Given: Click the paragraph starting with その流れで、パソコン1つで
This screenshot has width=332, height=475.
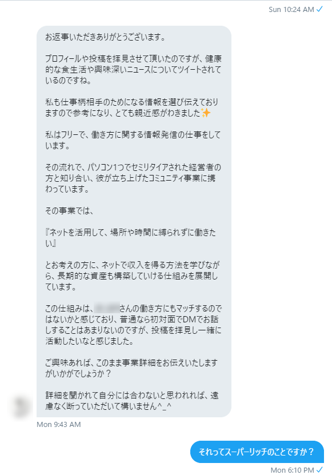Looking at the screenshot, I should point(133,178).
